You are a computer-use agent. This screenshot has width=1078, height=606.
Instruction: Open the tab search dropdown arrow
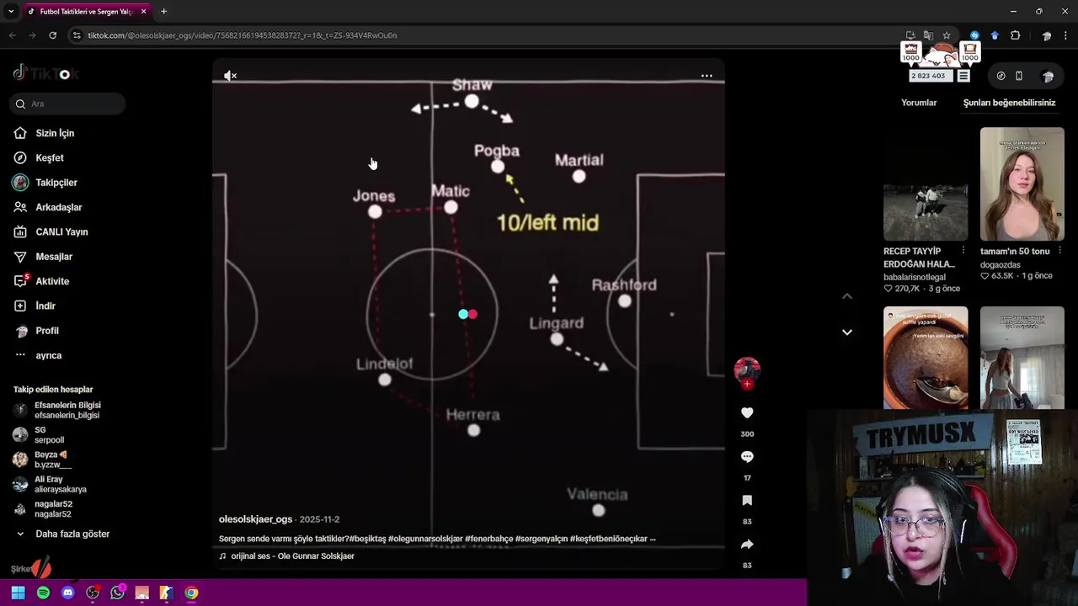click(11, 11)
